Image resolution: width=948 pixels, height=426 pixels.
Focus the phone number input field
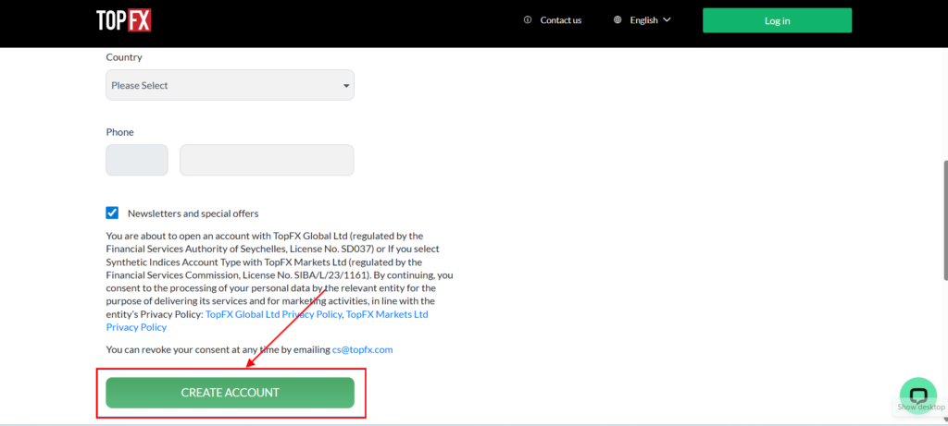click(267, 160)
